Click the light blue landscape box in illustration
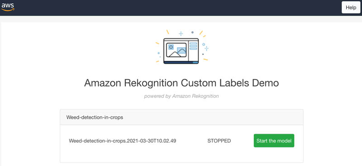This screenshot has height=166, width=362. point(181,50)
